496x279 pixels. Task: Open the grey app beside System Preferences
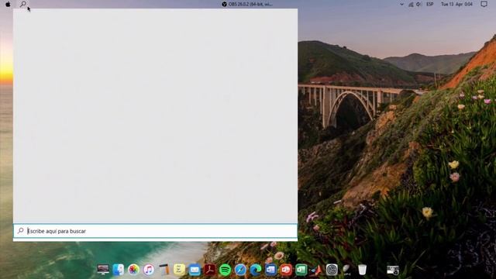coord(346,270)
